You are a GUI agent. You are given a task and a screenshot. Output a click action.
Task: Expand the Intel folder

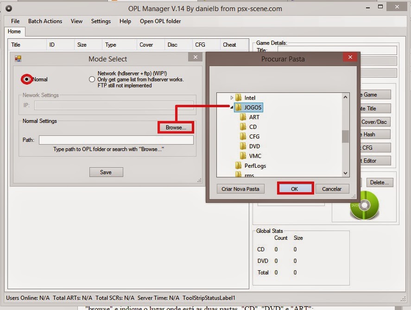click(232, 97)
